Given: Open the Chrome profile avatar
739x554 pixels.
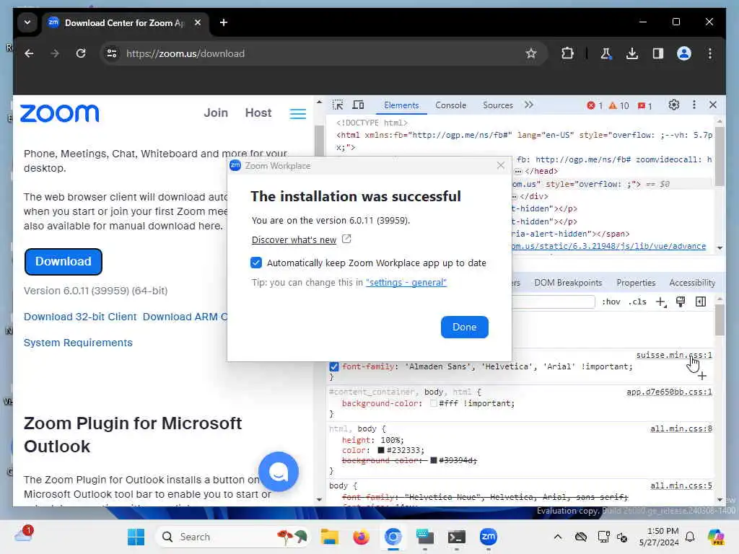Looking at the screenshot, I should coord(684,53).
